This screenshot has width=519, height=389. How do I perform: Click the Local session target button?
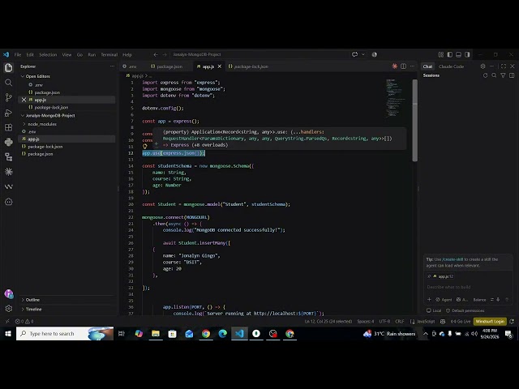point(434,310)
